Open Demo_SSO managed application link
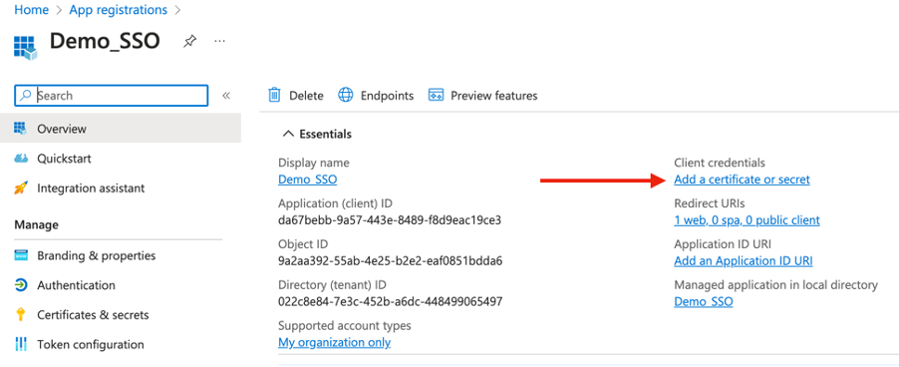Image resolution: width=899 pixels, height=367 pixels. click(704, 301)
